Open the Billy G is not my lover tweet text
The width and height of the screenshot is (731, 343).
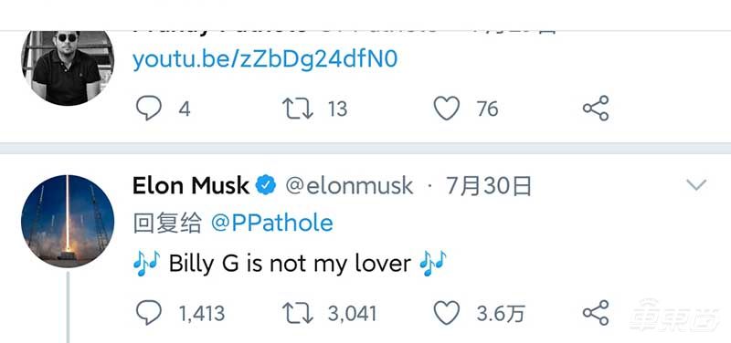coord(290,264)
